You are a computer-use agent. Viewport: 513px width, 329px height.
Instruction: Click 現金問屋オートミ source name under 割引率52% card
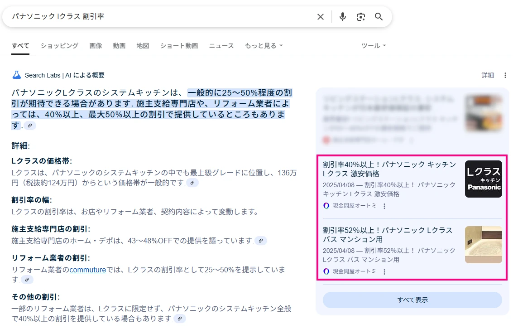click(355, 271)
